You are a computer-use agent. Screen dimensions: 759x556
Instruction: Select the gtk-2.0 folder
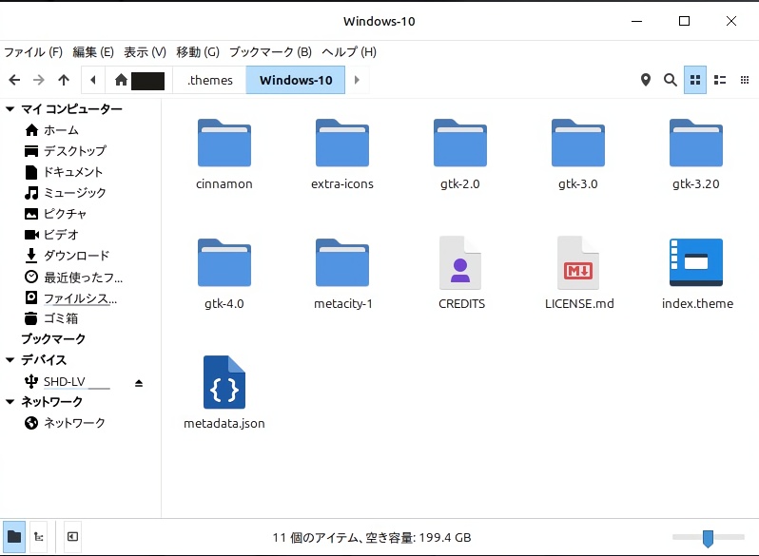(459, 155)
